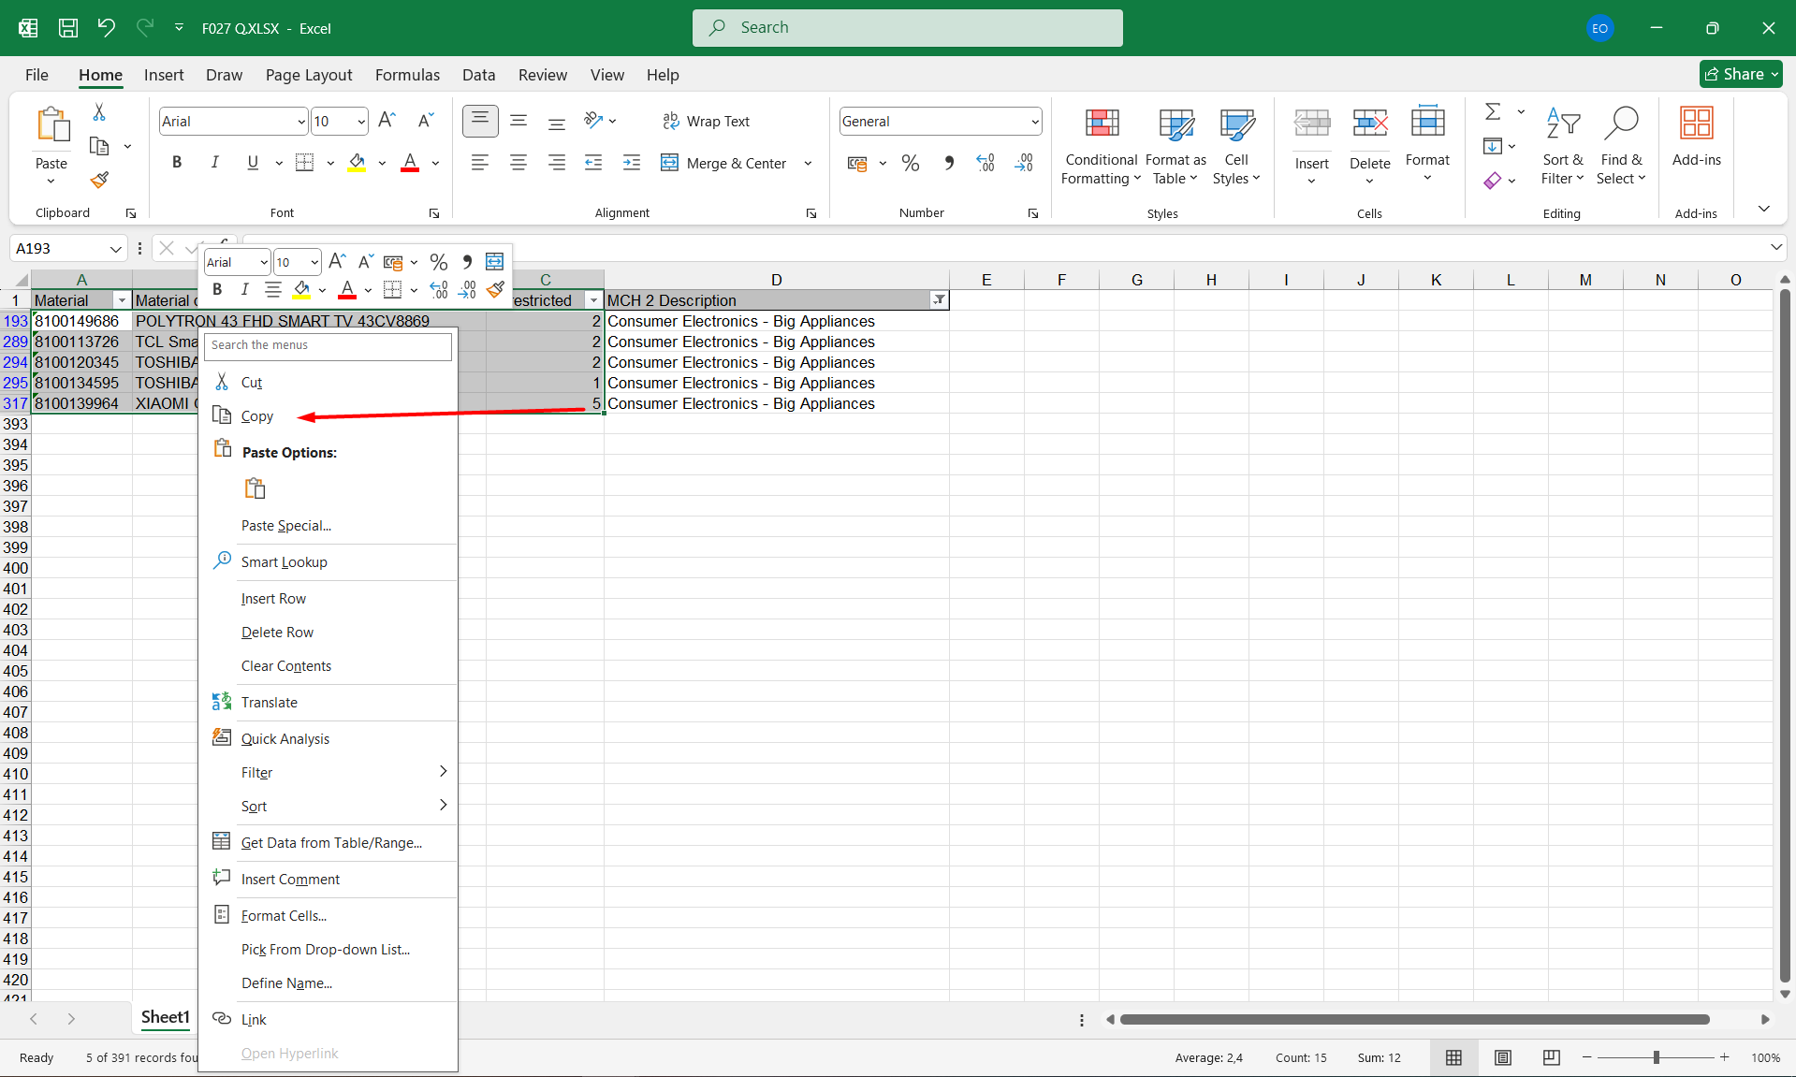Toggle Italic in the ribbon Font group
The width and height of the screenshot is (1796, 1077).
[214, 163]
